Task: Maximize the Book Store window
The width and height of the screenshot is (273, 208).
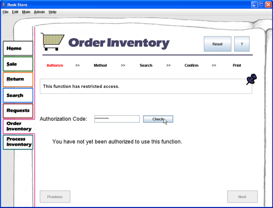Action: 262,4
